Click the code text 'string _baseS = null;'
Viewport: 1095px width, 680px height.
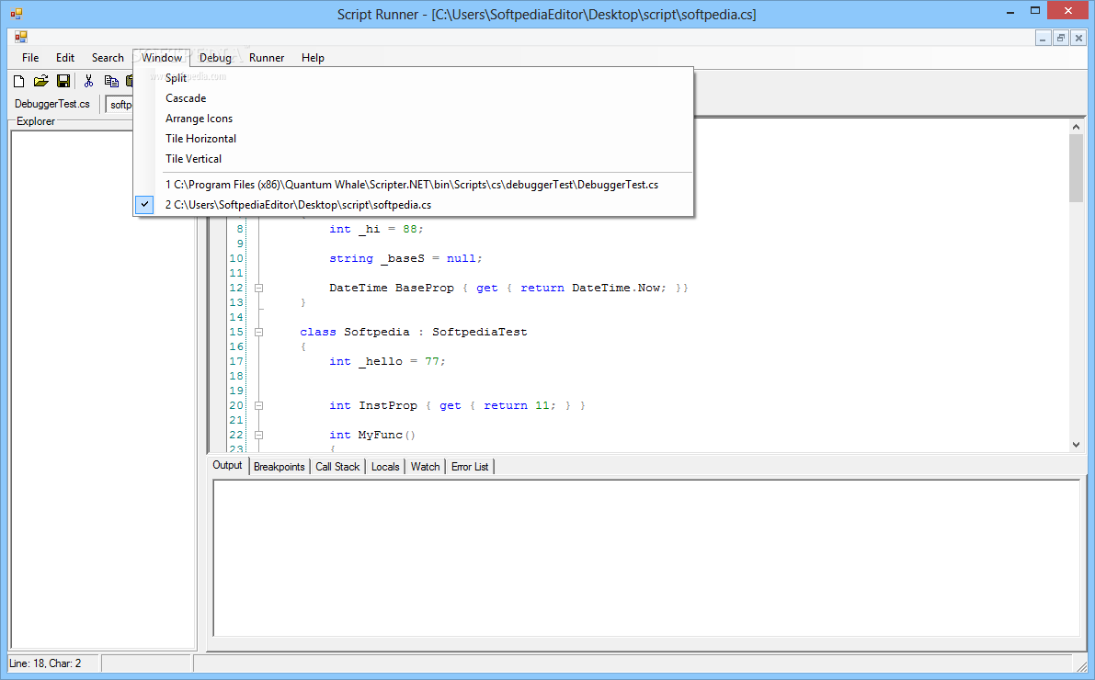pyautogui.click(x=405, y=258)
